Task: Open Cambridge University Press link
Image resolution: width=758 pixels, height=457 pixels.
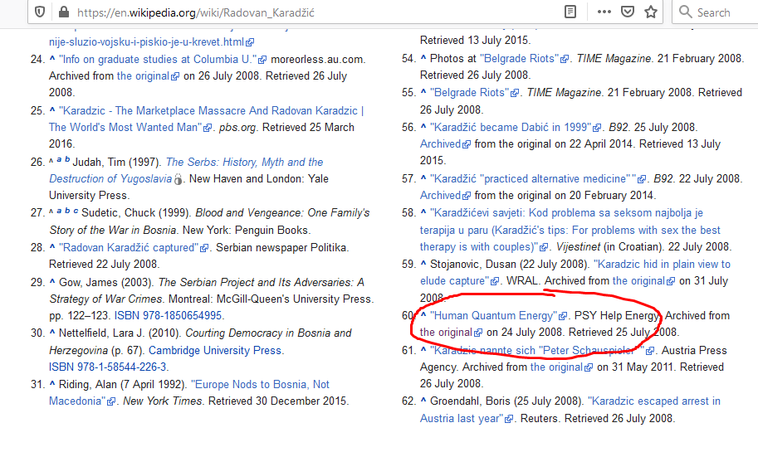Action: [215, 350]
